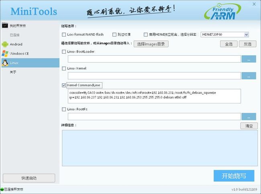Clear the details log with 清空
The width and height of the screenshot is (261, 194).
click(249, 126)
